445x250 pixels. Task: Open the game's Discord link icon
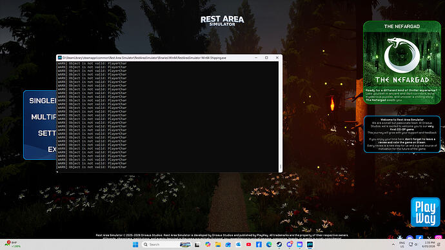(x=410, y=238)
